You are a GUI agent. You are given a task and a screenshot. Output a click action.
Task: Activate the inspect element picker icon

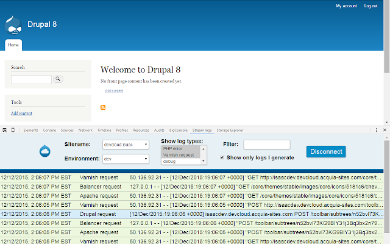tap(5, 130)
